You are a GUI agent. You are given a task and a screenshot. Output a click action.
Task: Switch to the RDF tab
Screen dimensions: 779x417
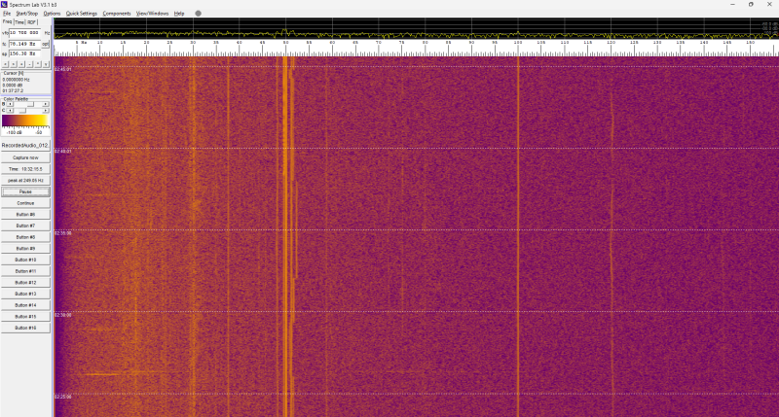pyautogui.click(x=32, y=22)
